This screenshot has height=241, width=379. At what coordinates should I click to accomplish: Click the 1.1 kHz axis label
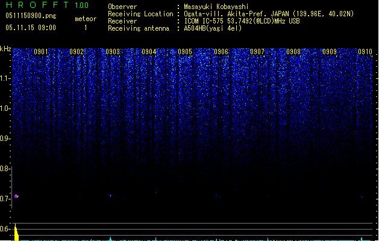(5, 78)
